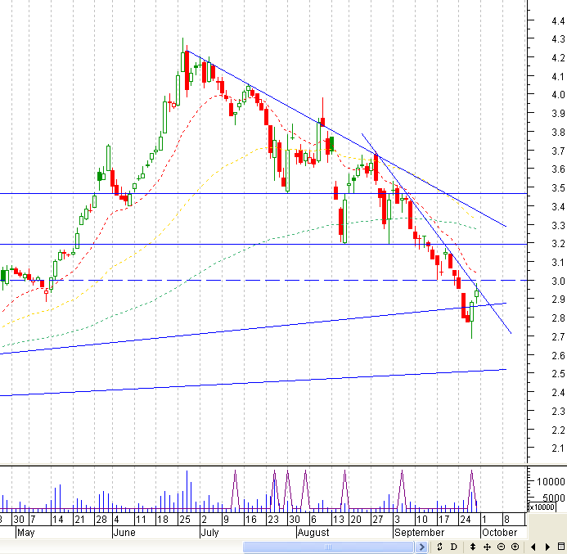
Task: Click date label '24' under September
Action: pyautogui.click(x=465, y=520)
